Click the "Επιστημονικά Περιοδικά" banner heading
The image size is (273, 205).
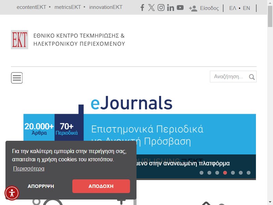tap(147, 129)
